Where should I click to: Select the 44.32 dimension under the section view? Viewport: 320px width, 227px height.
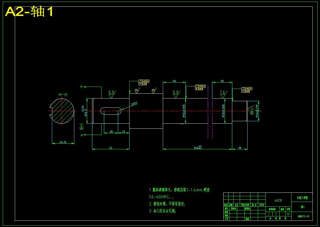[63, 142]
